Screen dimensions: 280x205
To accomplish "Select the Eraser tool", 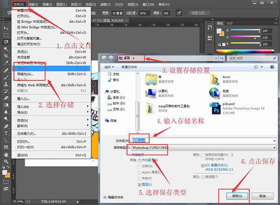I will click(x=6, y=98).
